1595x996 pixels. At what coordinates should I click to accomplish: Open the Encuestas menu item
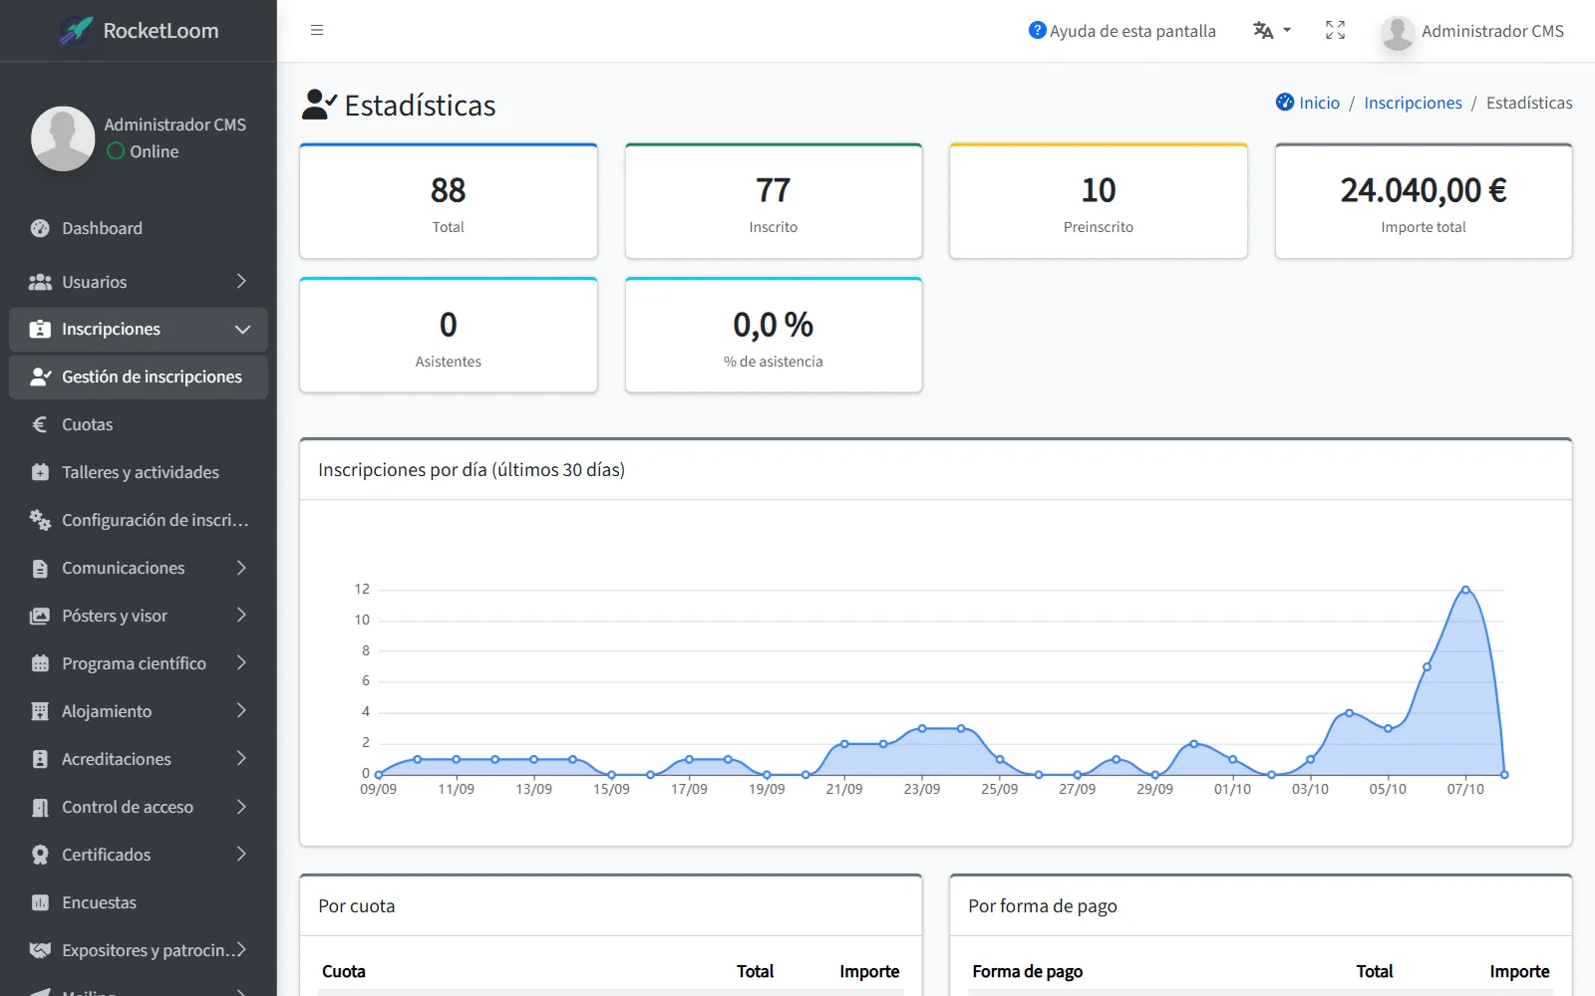click(139, 902)
